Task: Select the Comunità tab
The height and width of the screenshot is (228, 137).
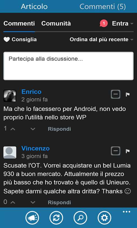Action: pyautogui.click(x=56, y=23)
